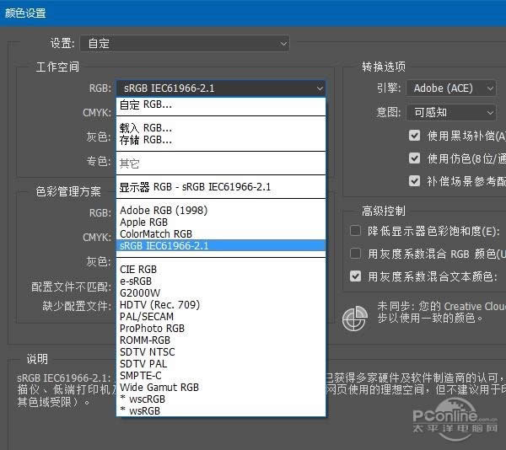Screen dimensions: 506x450
Task: Collapse the RGB working space dropdown
Action: point(221,88)
